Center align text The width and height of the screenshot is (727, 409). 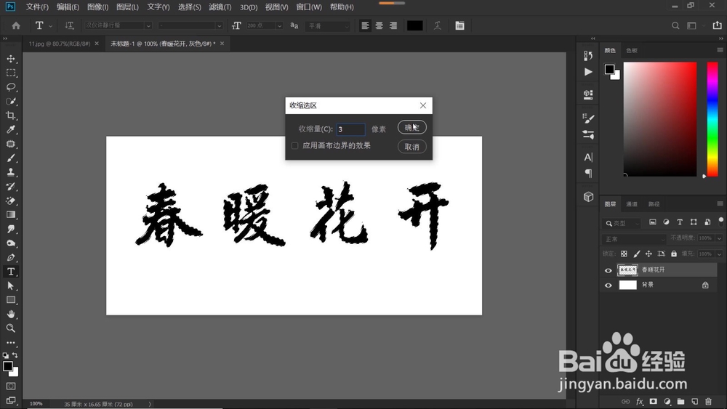click(x=379, y=25)
